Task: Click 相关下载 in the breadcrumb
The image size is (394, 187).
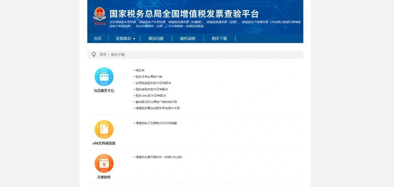Action: click(x=117, y=55)
